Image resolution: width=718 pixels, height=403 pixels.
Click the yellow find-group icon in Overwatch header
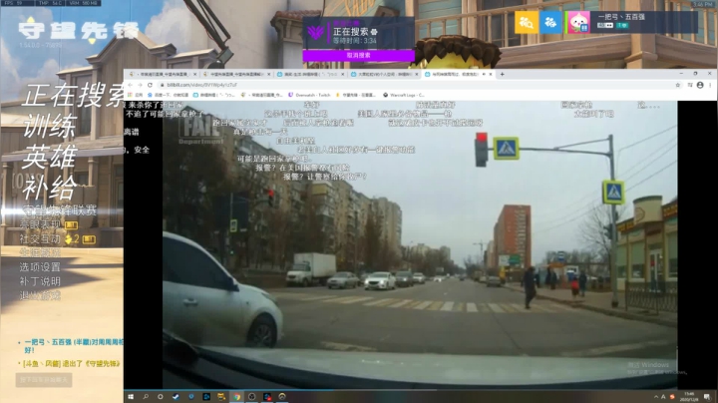tap(527, 22)
